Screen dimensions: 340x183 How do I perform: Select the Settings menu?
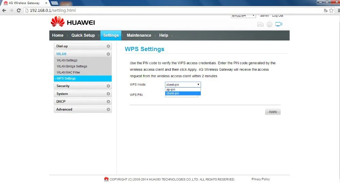tap(111, 35)
